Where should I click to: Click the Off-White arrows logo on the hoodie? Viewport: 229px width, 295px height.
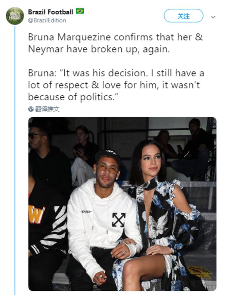pos(118,220)
